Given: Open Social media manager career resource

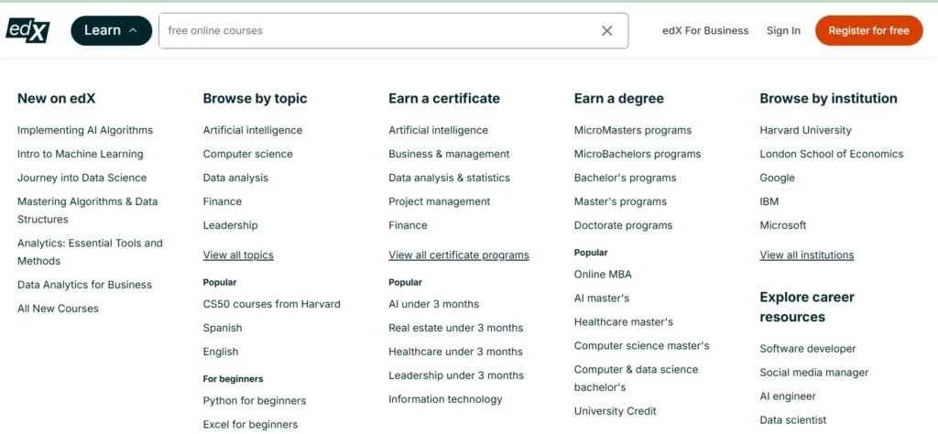Looking at the screenshot, I should (x=814, y=373).
